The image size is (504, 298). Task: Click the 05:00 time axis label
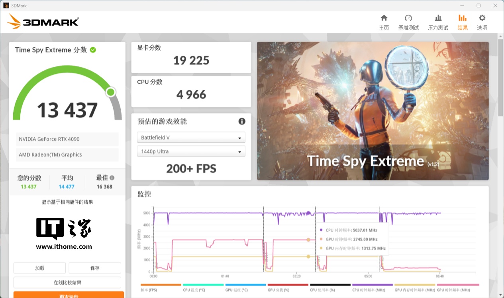click(368, 276)
